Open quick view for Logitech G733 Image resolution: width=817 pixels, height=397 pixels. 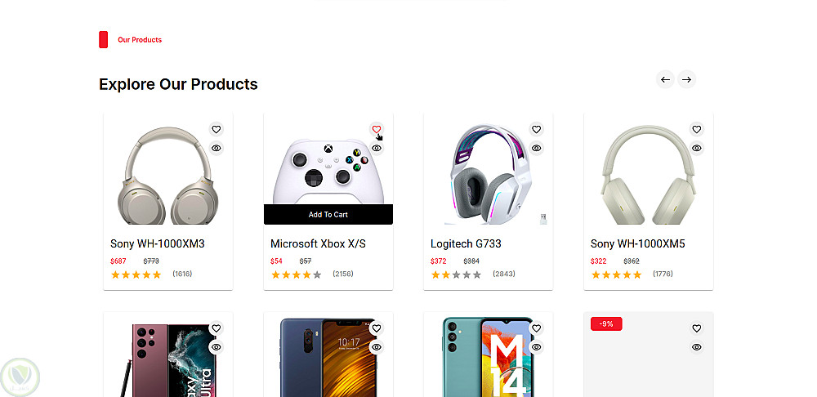[536, 148]
